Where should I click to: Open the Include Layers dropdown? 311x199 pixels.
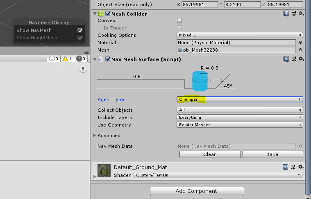(x=240, y=118)
